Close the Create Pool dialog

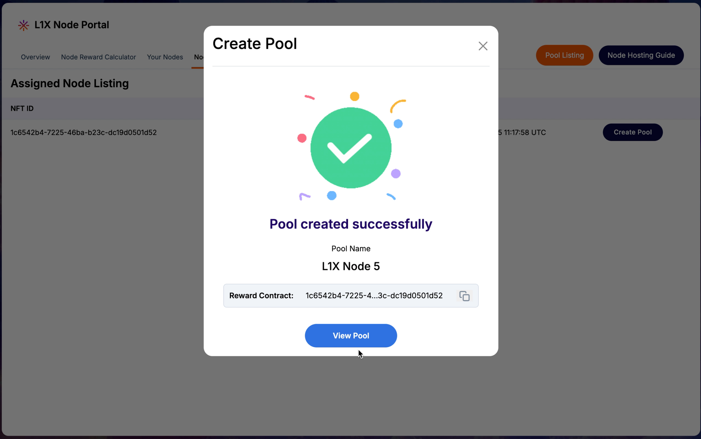[483, 46]
